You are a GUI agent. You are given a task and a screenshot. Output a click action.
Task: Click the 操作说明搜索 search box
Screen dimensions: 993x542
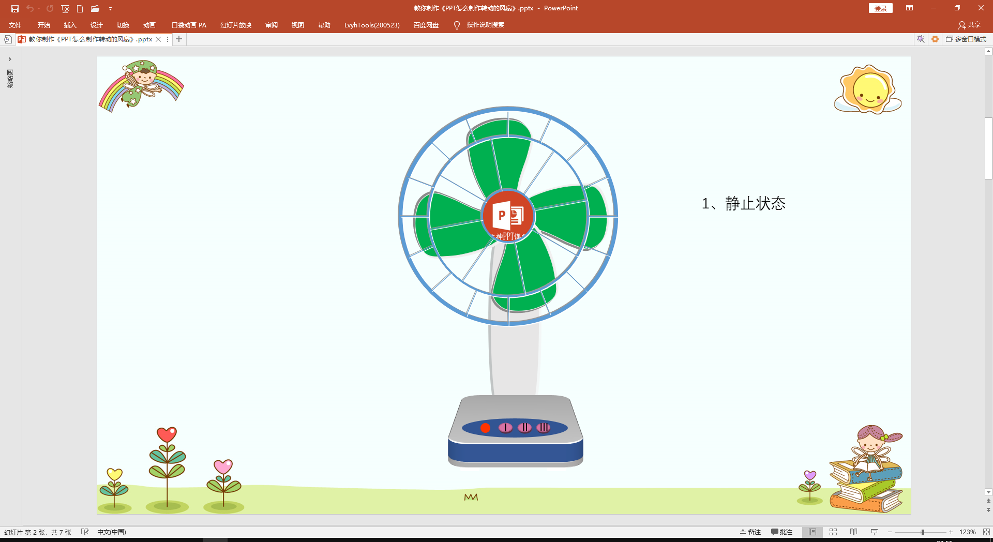pyautogui.click(x=485, y=25)
